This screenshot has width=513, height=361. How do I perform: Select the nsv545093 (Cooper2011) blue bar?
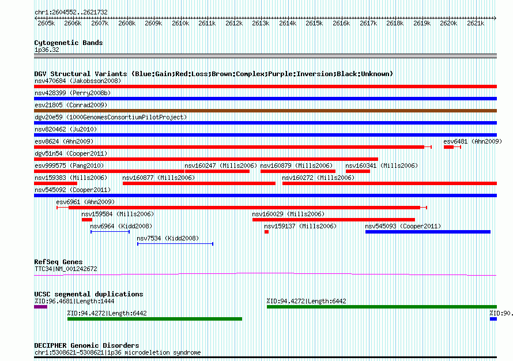(428, 232)
